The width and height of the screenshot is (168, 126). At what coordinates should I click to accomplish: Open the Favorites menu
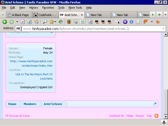[48, 8]
